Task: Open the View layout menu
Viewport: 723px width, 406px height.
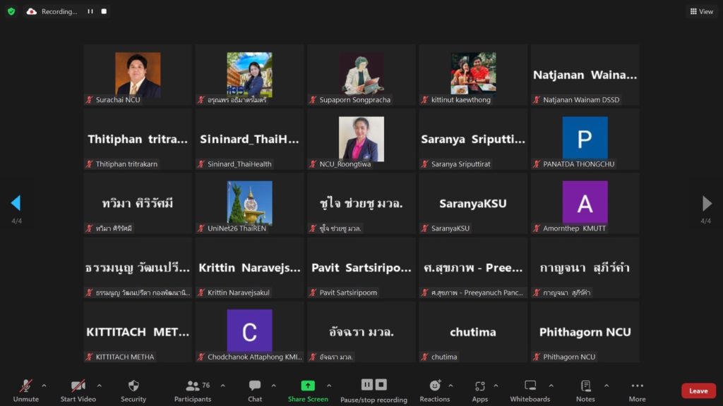Action: point(702,11)
